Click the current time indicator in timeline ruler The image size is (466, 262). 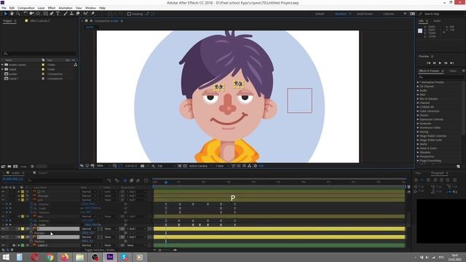click(x=166, y=182)
